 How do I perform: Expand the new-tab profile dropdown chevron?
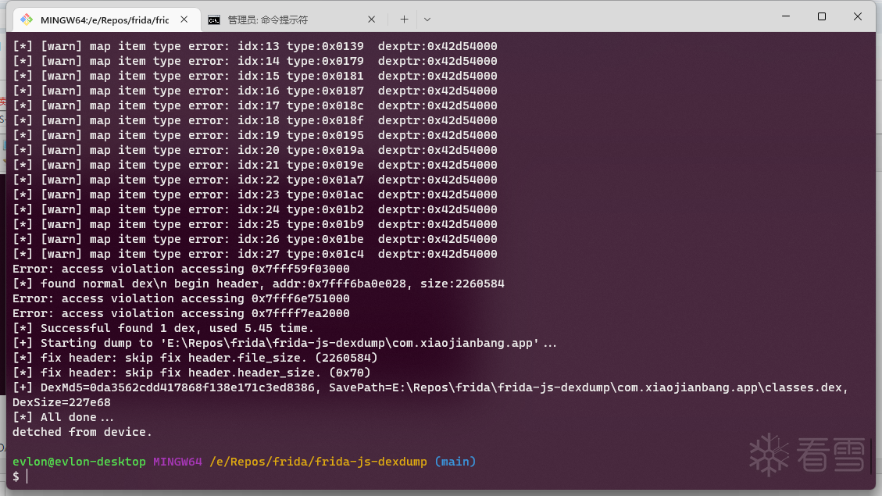427,19
